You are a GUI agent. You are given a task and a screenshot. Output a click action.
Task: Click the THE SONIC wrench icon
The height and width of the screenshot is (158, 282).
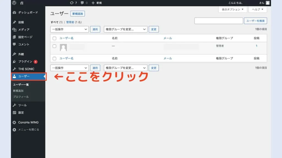pyautogui.click(x=14, y=69)
